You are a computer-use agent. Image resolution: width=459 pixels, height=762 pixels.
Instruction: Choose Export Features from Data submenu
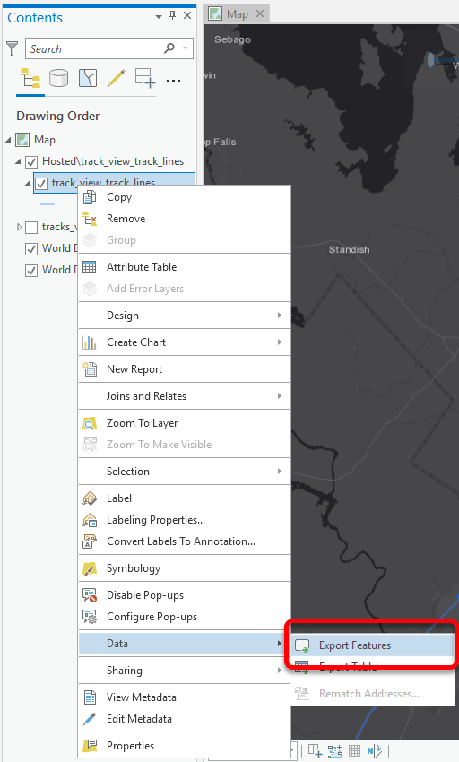(372, 645)
